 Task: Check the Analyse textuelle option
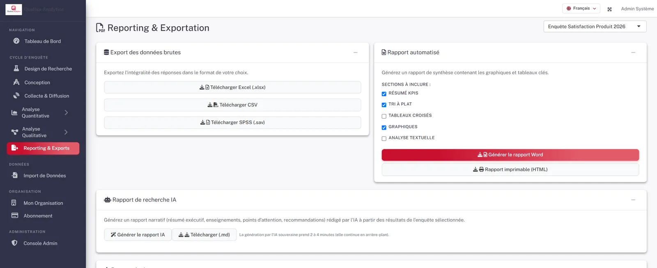click(x=384, y=138)
